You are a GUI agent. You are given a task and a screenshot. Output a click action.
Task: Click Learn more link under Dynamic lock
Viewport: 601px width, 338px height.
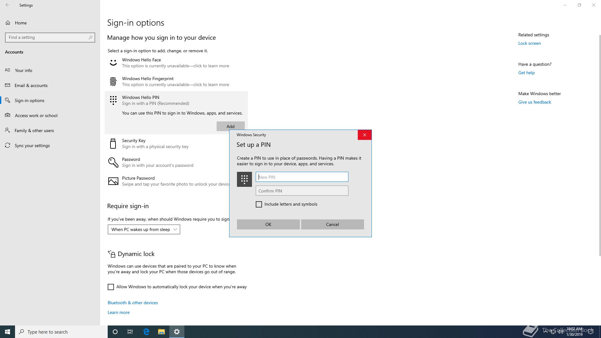click(118, 312)
